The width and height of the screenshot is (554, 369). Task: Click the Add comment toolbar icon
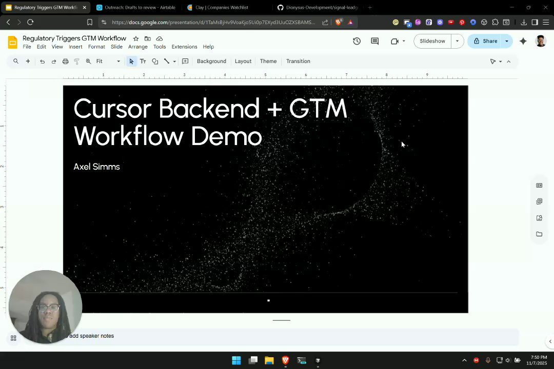[x=185, y=61]
